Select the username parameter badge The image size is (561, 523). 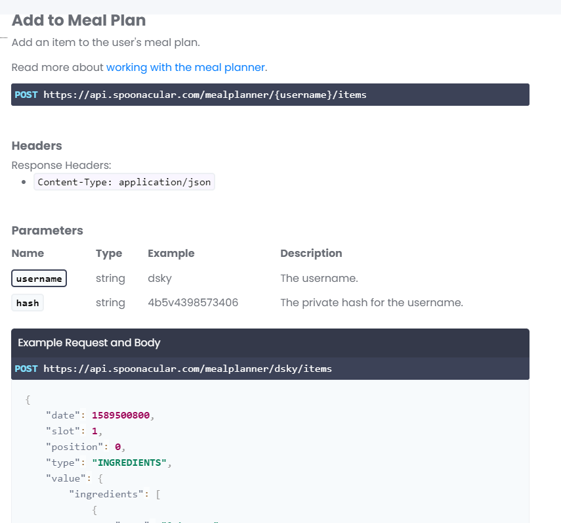point(39,279)
